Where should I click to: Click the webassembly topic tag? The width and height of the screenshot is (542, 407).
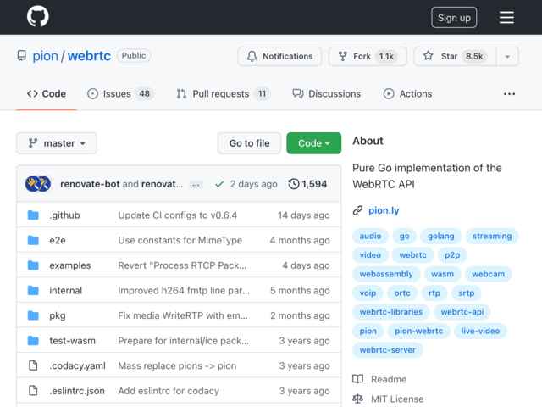coord(386,274)
